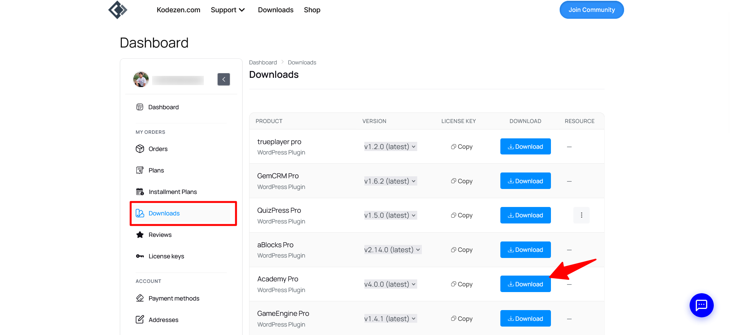Copy the GameEngine Pro license key
The image size is (731, 335).
pyautogui.click(x=462, y=319)
